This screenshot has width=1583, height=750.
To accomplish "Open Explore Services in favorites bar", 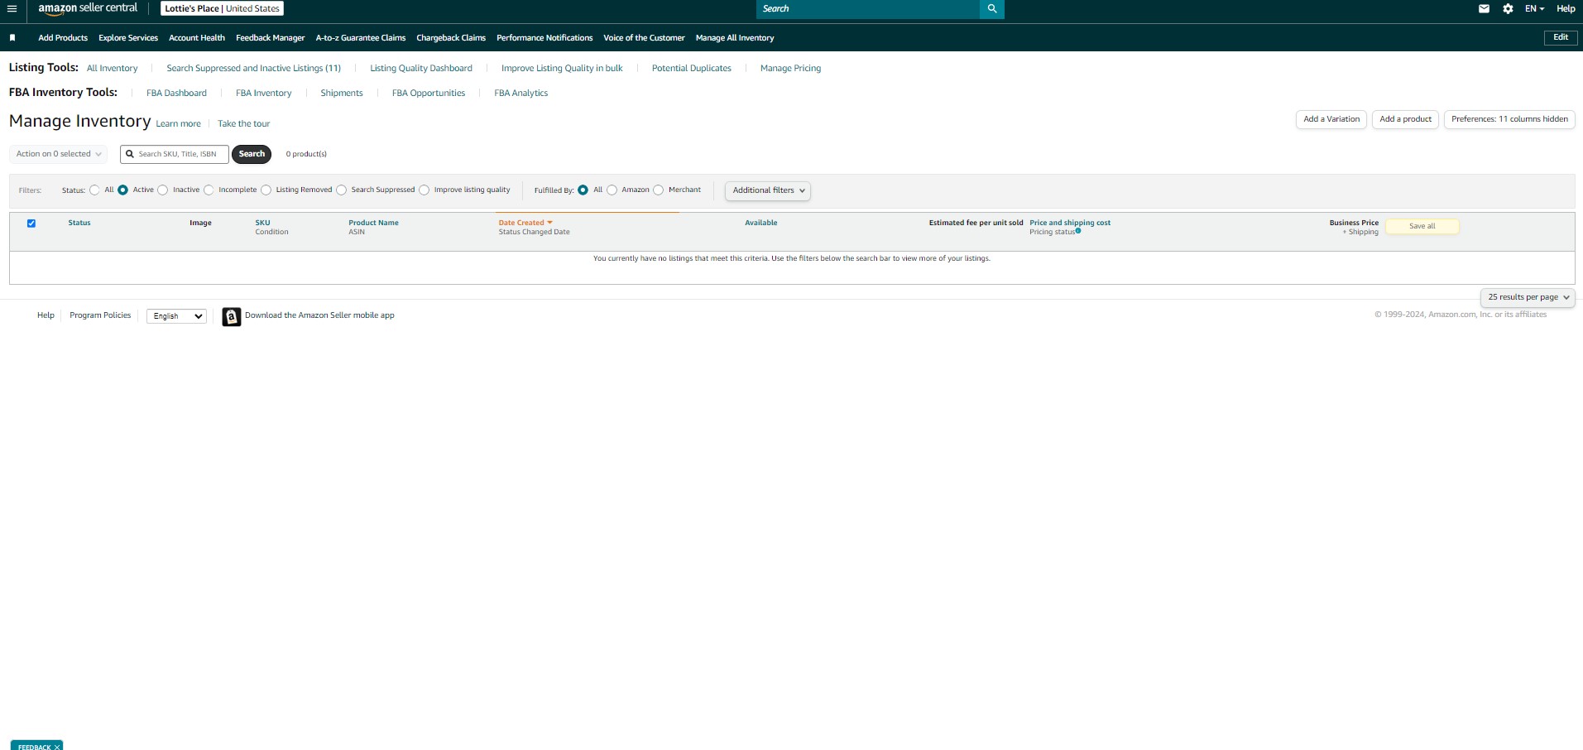I will click(128, 38).
